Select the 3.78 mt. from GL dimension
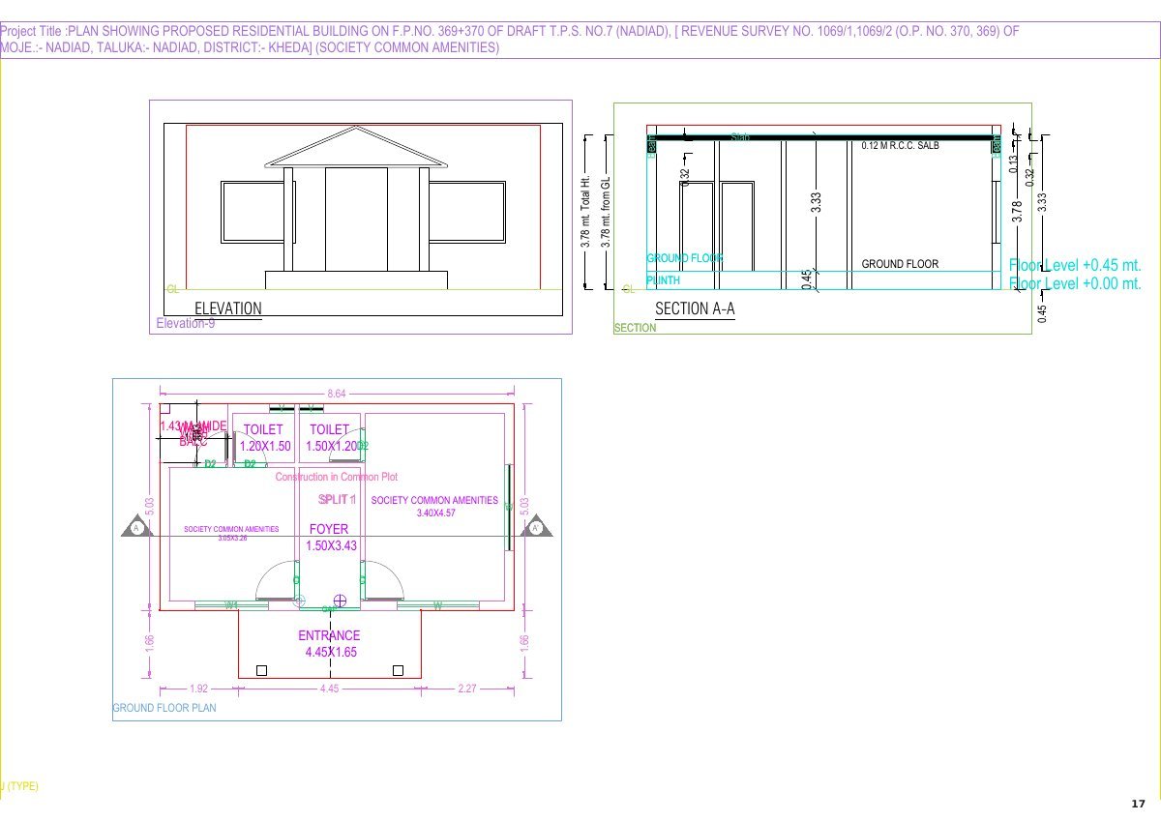Image resolution: width=1161 pixels, height=821 pixels. point(607,212)
